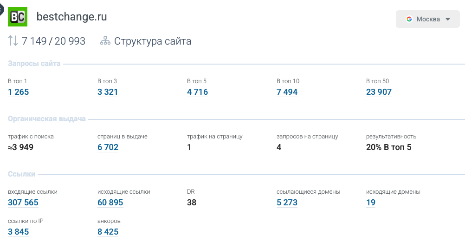Click outgoing domains value 19

371,203
